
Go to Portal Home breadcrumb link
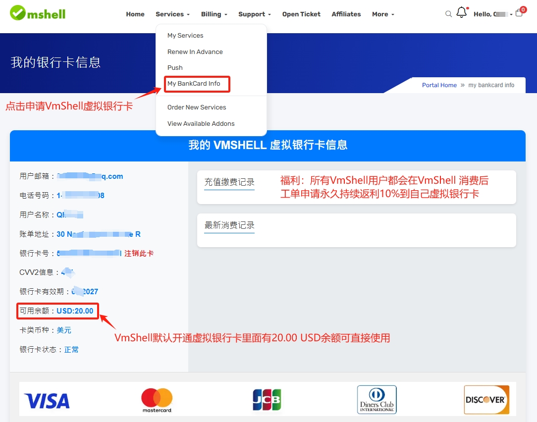tap(439, 85)
